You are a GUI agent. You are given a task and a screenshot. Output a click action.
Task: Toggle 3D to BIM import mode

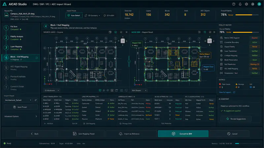[x=109, y=15]
